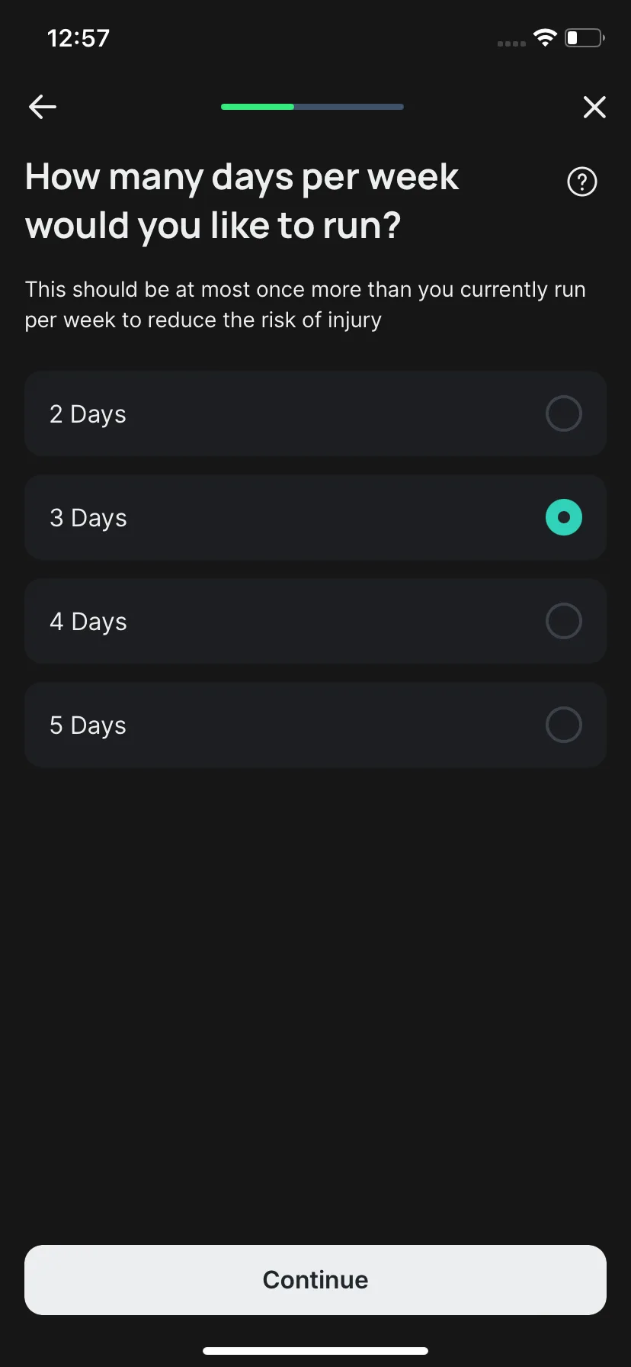Tap the cellular signal dots
This screenshot has height=1367, width=631.
click(x=511, y=43)
